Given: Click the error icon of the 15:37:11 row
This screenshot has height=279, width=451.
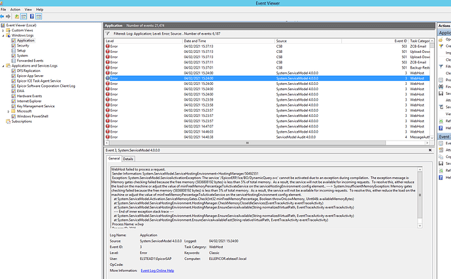Looking at the screenshot, I should (108, 62).
